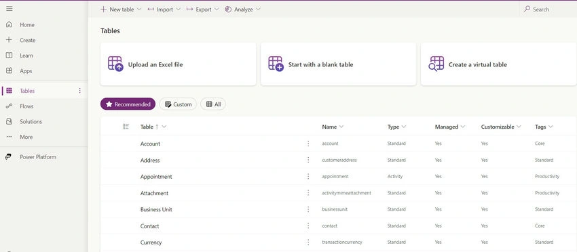Screen dimensions: 577x252
Task: Click 'Productivity' tag in Appointment row
Action: click(x=547, y=177)
